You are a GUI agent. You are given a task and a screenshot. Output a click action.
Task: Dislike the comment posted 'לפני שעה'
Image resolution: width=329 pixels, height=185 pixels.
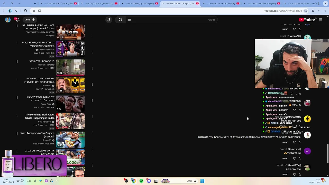[x=294, y=158]
